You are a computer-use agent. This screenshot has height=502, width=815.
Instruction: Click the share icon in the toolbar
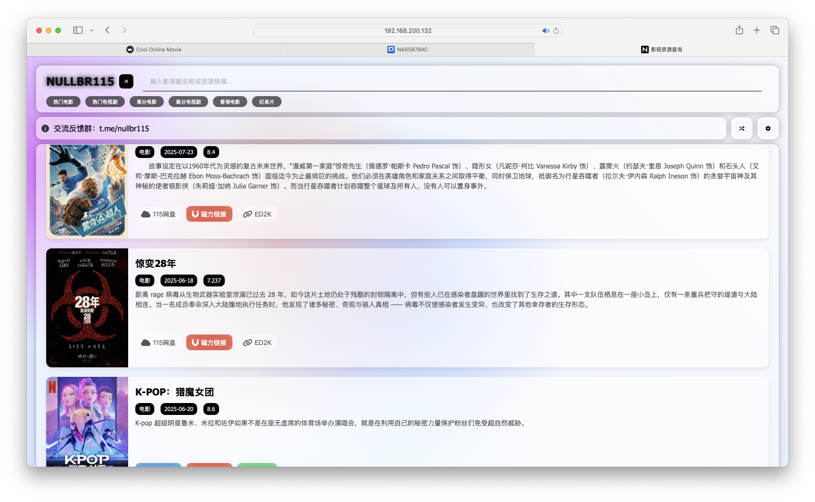739,30
